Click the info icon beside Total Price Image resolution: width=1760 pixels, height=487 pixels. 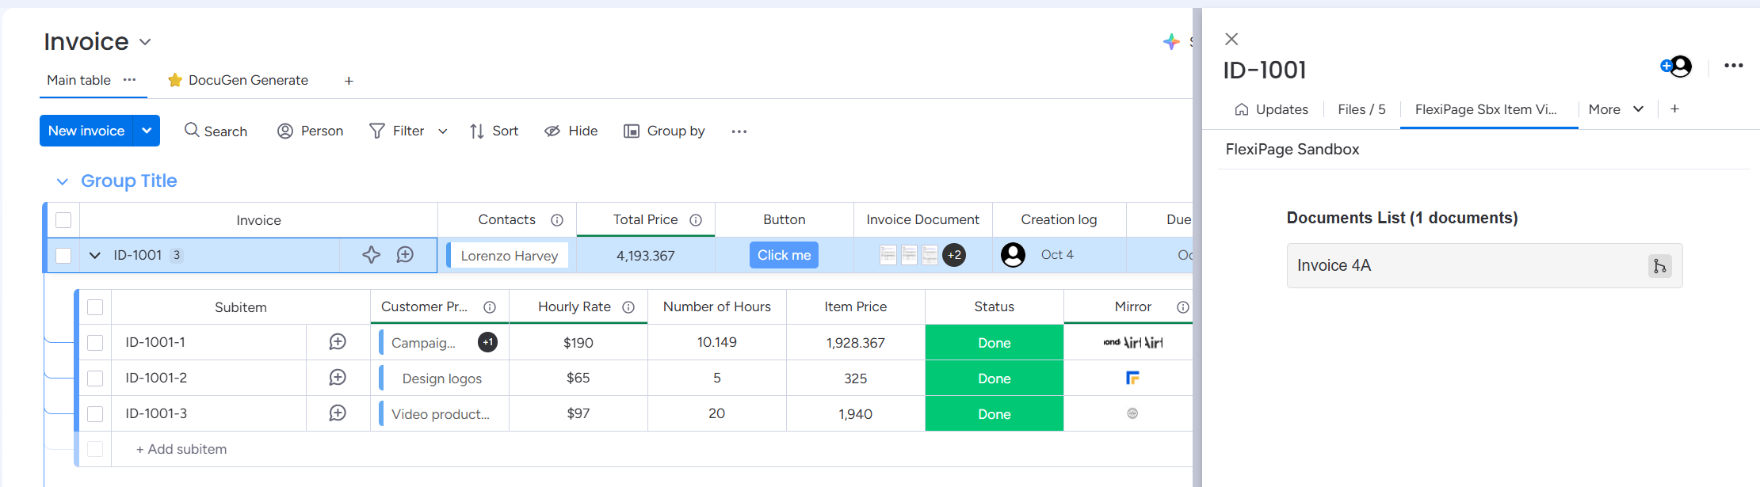coord(696,220)
